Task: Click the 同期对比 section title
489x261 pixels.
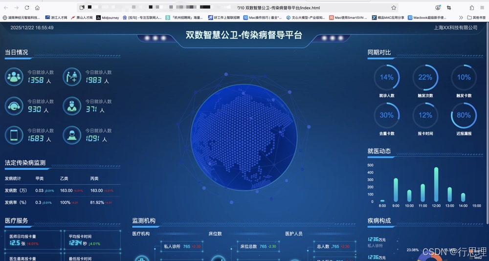Action: [x=379, y=52]
